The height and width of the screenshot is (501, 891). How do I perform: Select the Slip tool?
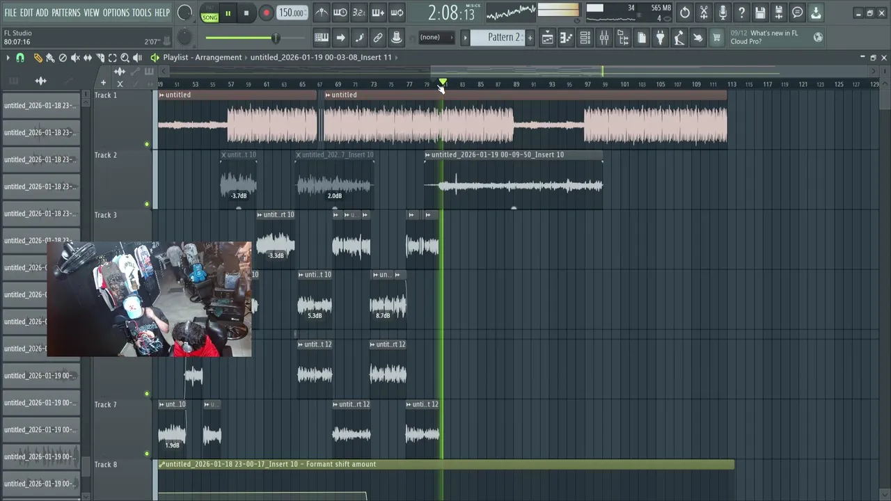point(88,58)
